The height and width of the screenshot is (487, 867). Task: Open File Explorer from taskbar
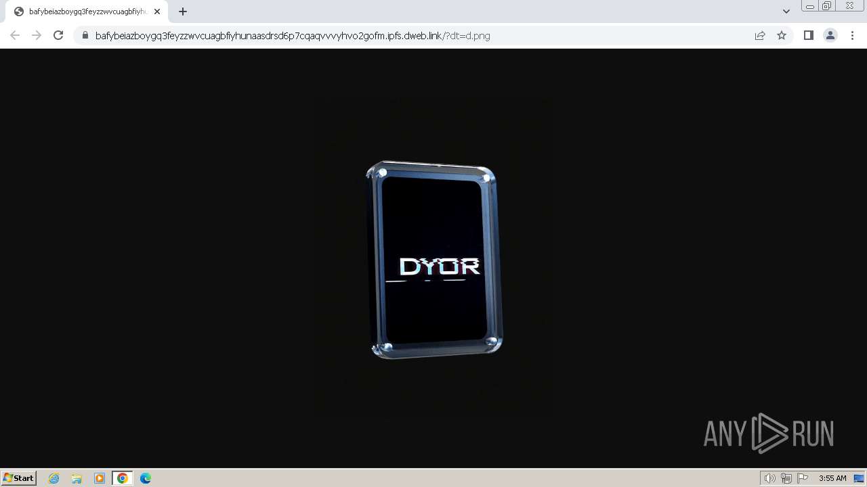(77, 478)
